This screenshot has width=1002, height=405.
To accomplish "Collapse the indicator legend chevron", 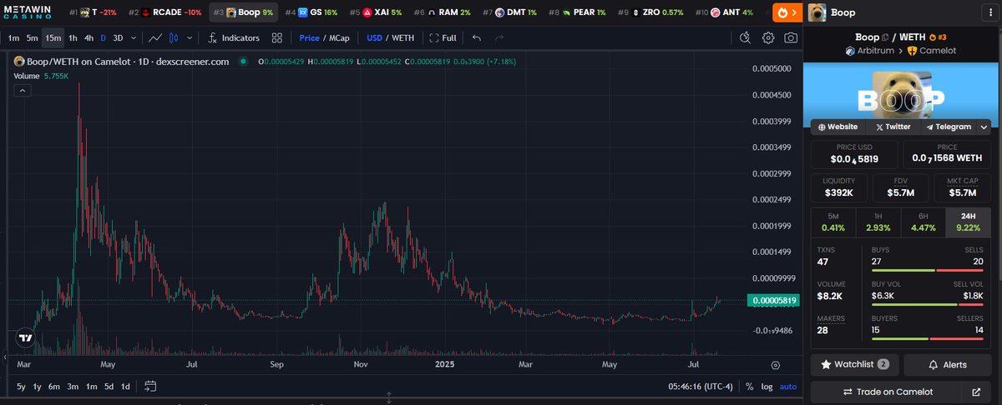I will [23, 91].
